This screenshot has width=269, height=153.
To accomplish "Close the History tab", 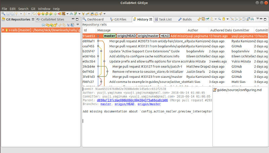I will point(150,19).
